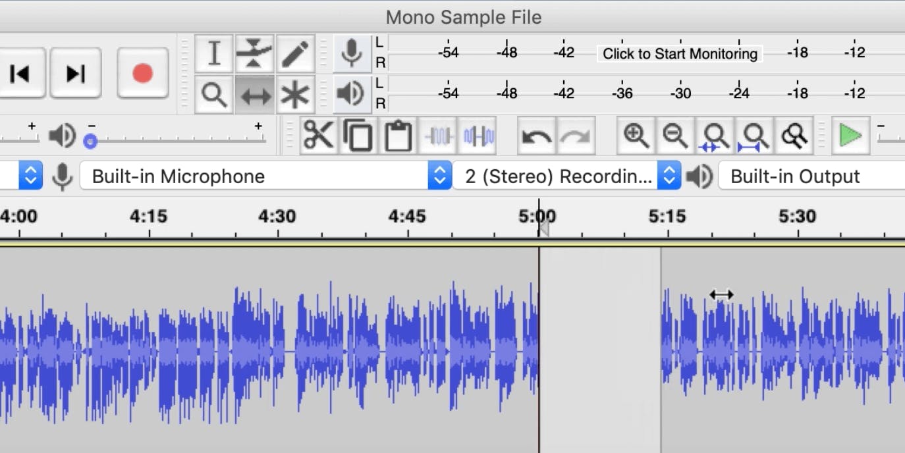The height and width of the screenshot is (453, 905).
Task: Cut the selected audio with scissors icon
Action: click(x=319, y=135)
